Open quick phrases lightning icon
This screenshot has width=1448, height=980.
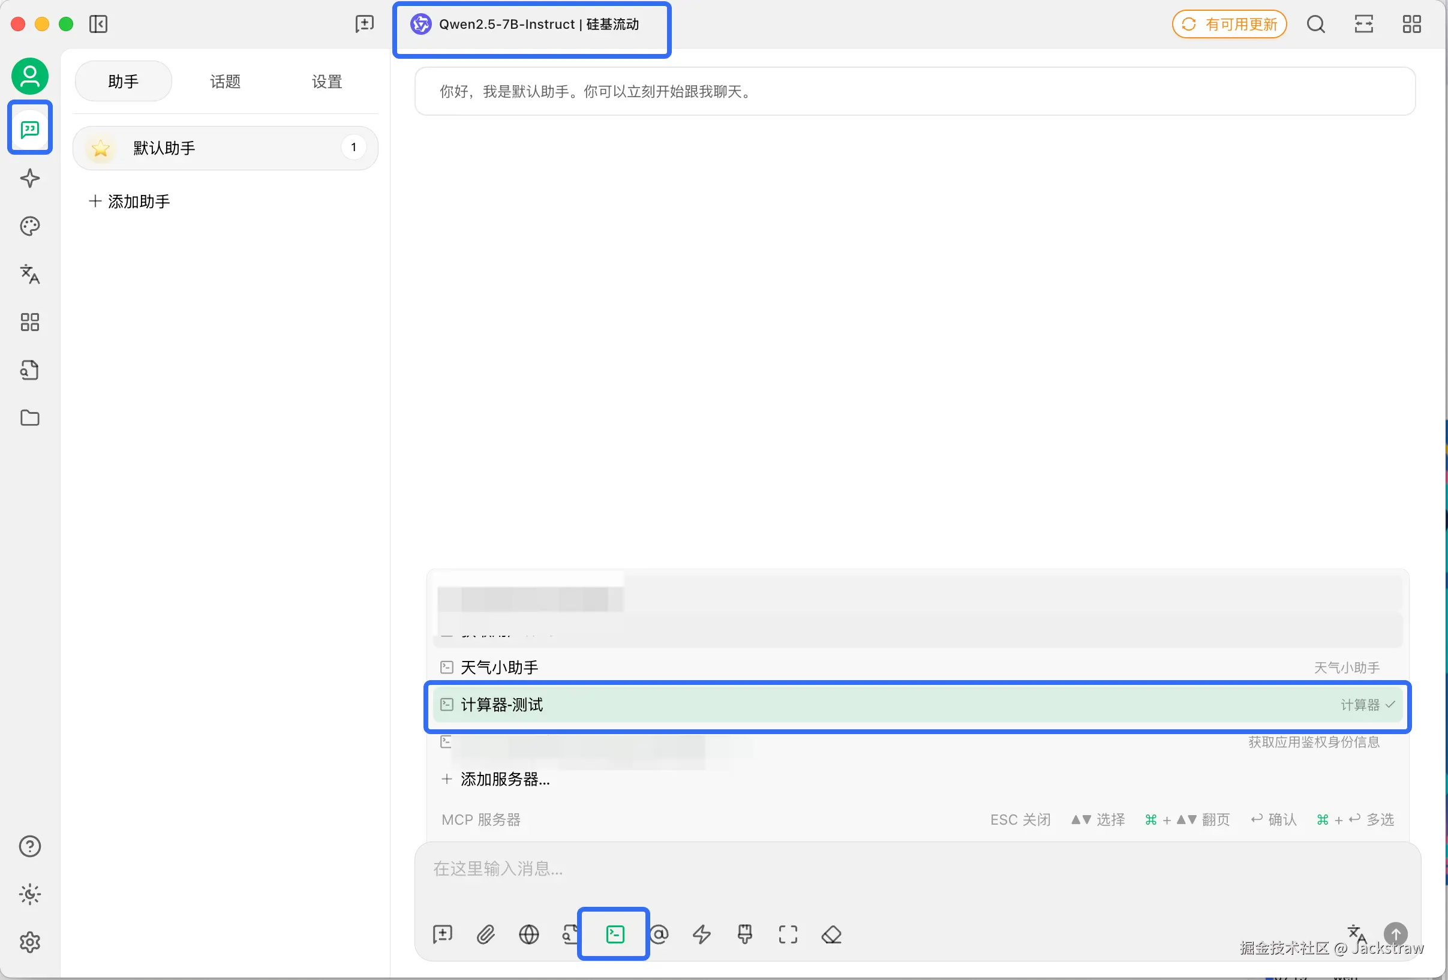coord(702,934)
